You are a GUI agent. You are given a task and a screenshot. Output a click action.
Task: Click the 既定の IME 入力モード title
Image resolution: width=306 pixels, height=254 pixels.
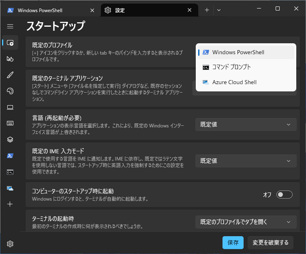tap(58, 151)
